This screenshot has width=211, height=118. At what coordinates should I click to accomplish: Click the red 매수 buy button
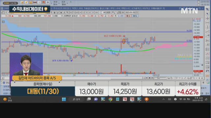(128, 16)
